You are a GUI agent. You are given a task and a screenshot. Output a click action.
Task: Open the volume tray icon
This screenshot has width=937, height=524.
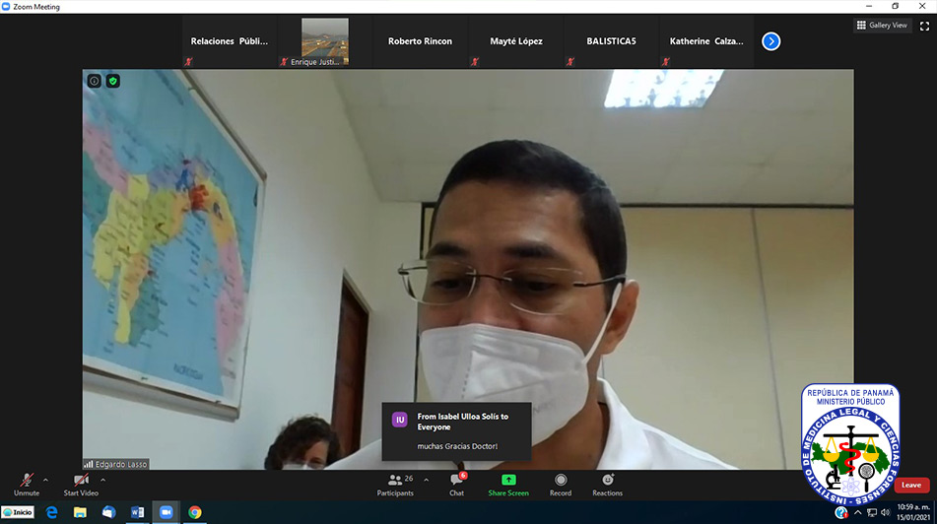pos(886,512)
